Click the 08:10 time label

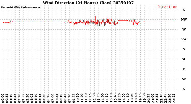(x=61, y=98)
